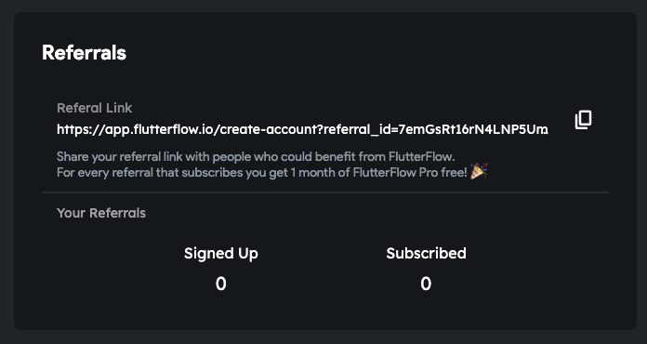
Task: Click the Subscribed count of 0
Action: (x=426, y=284)
